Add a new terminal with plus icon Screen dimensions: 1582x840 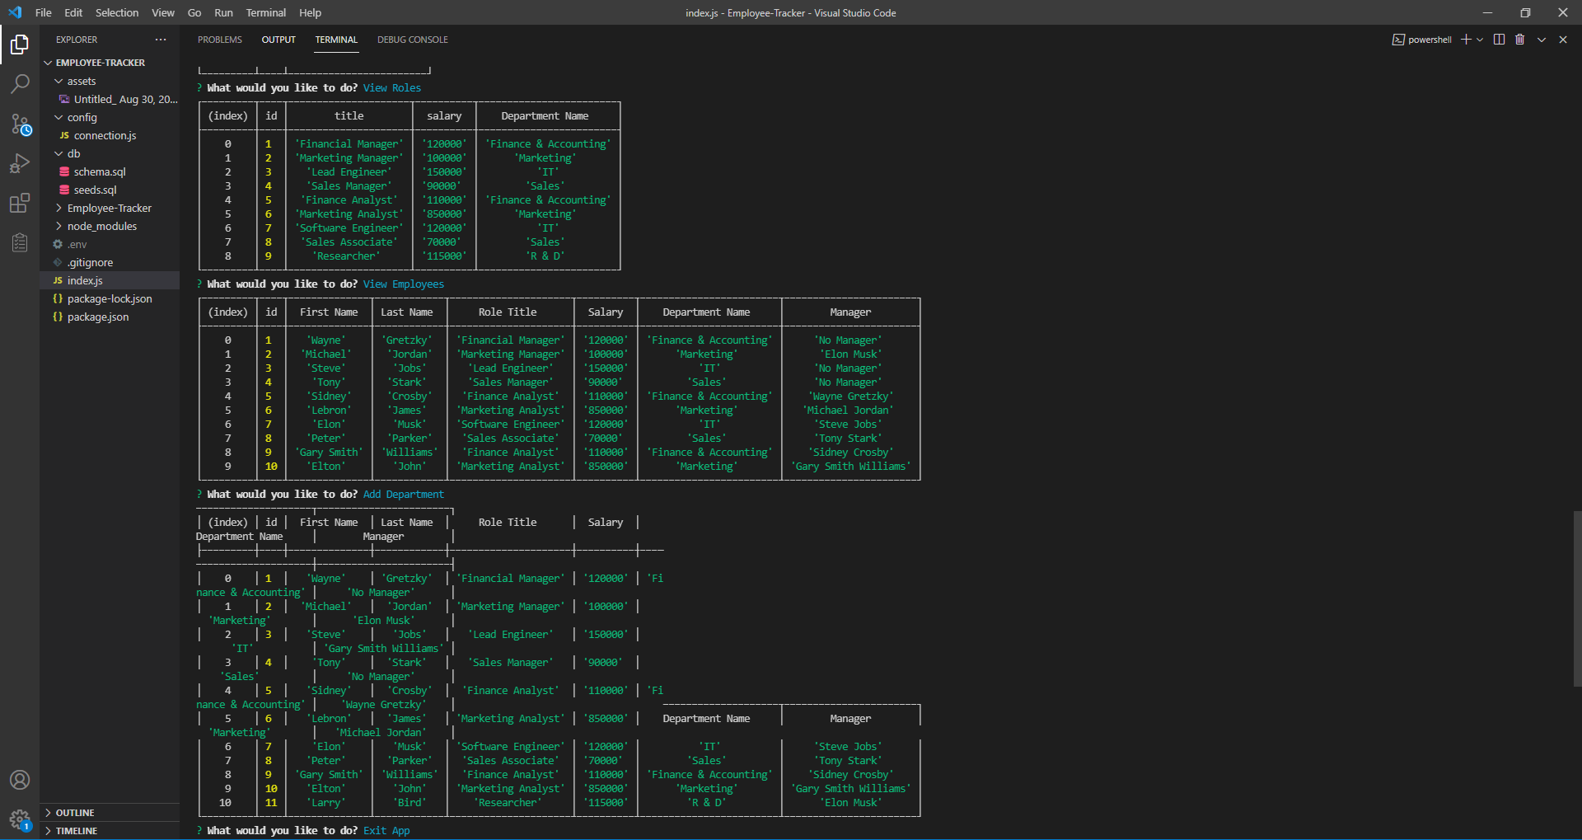(x=1466, y=40)
